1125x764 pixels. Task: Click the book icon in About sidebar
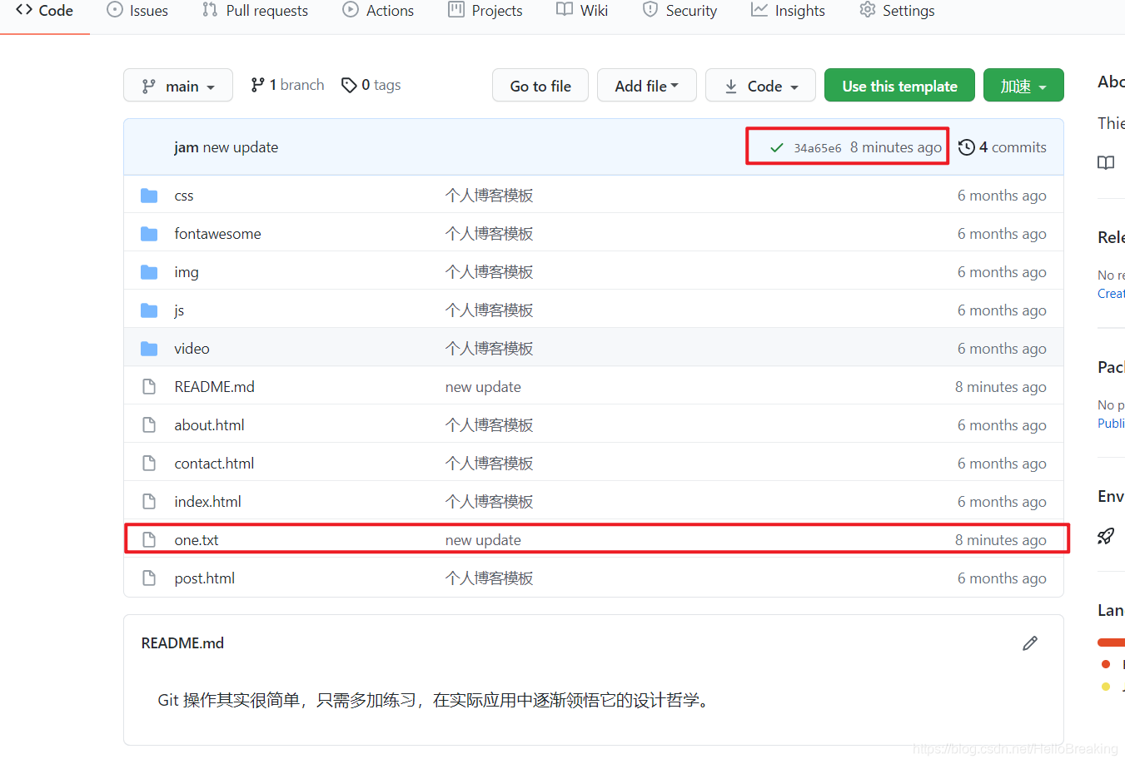(x=1106, y=163)
